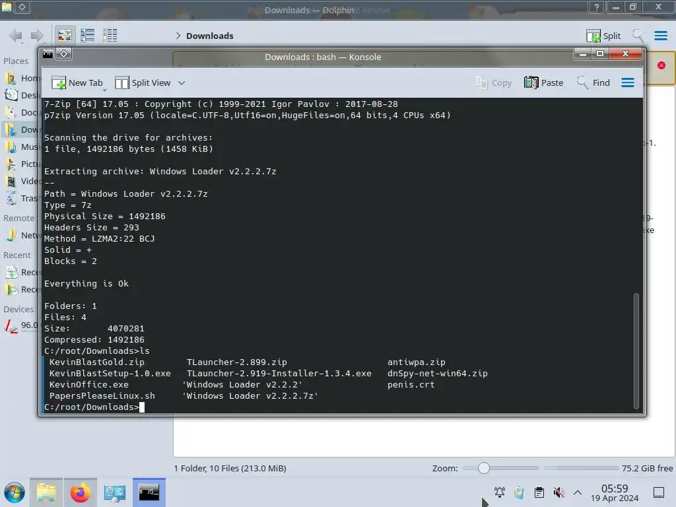Viewport: 676px width, 507px height.
Task: Expand hidden system tray icons arrow
Action: click(x=578, y=492)
